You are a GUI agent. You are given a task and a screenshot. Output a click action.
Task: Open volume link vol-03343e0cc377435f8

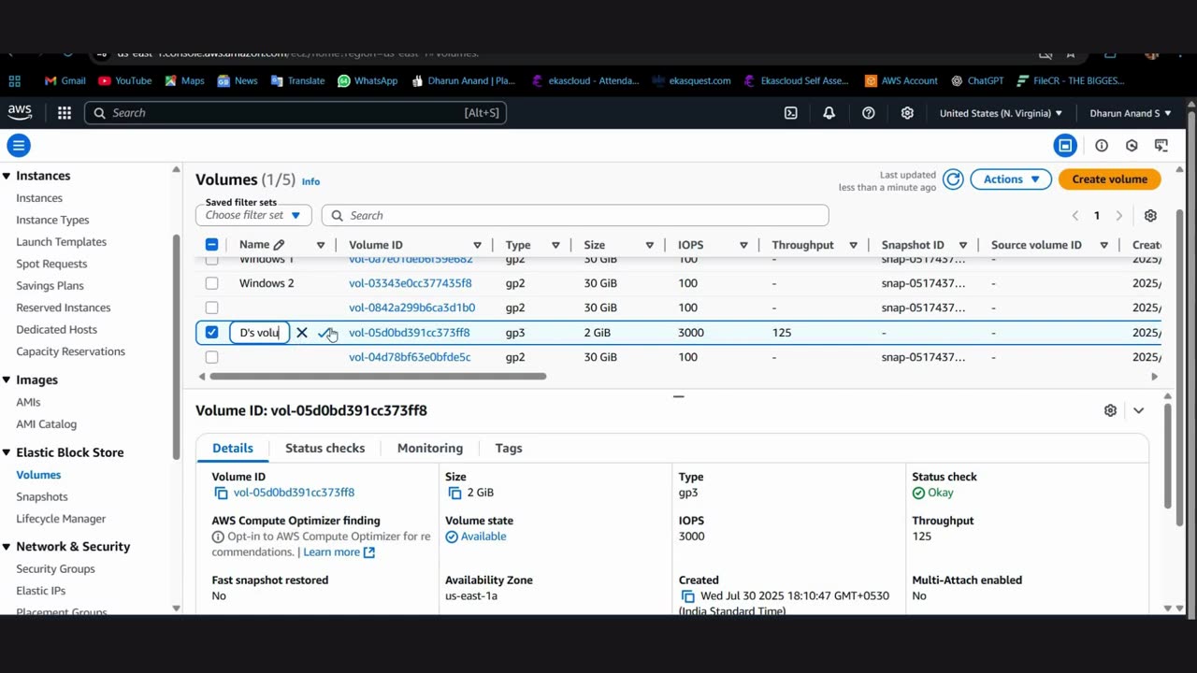[x=410, y=283]
